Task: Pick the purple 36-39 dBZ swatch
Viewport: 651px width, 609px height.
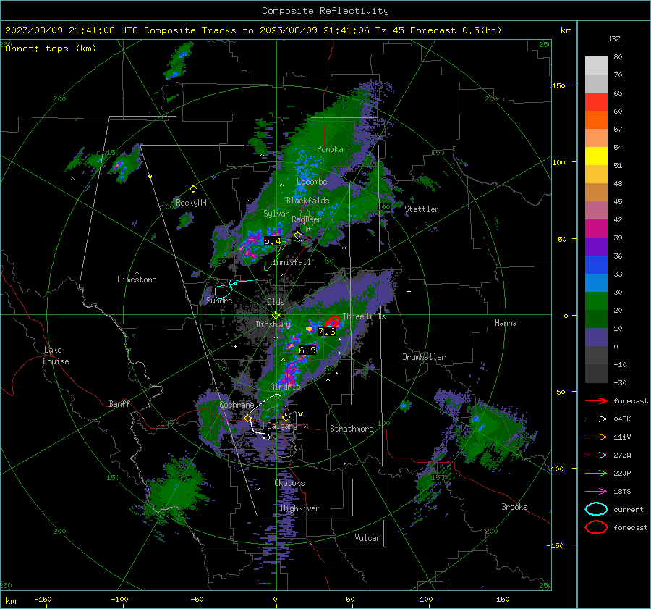Action: pyautogui.click(x=596, y=247)
